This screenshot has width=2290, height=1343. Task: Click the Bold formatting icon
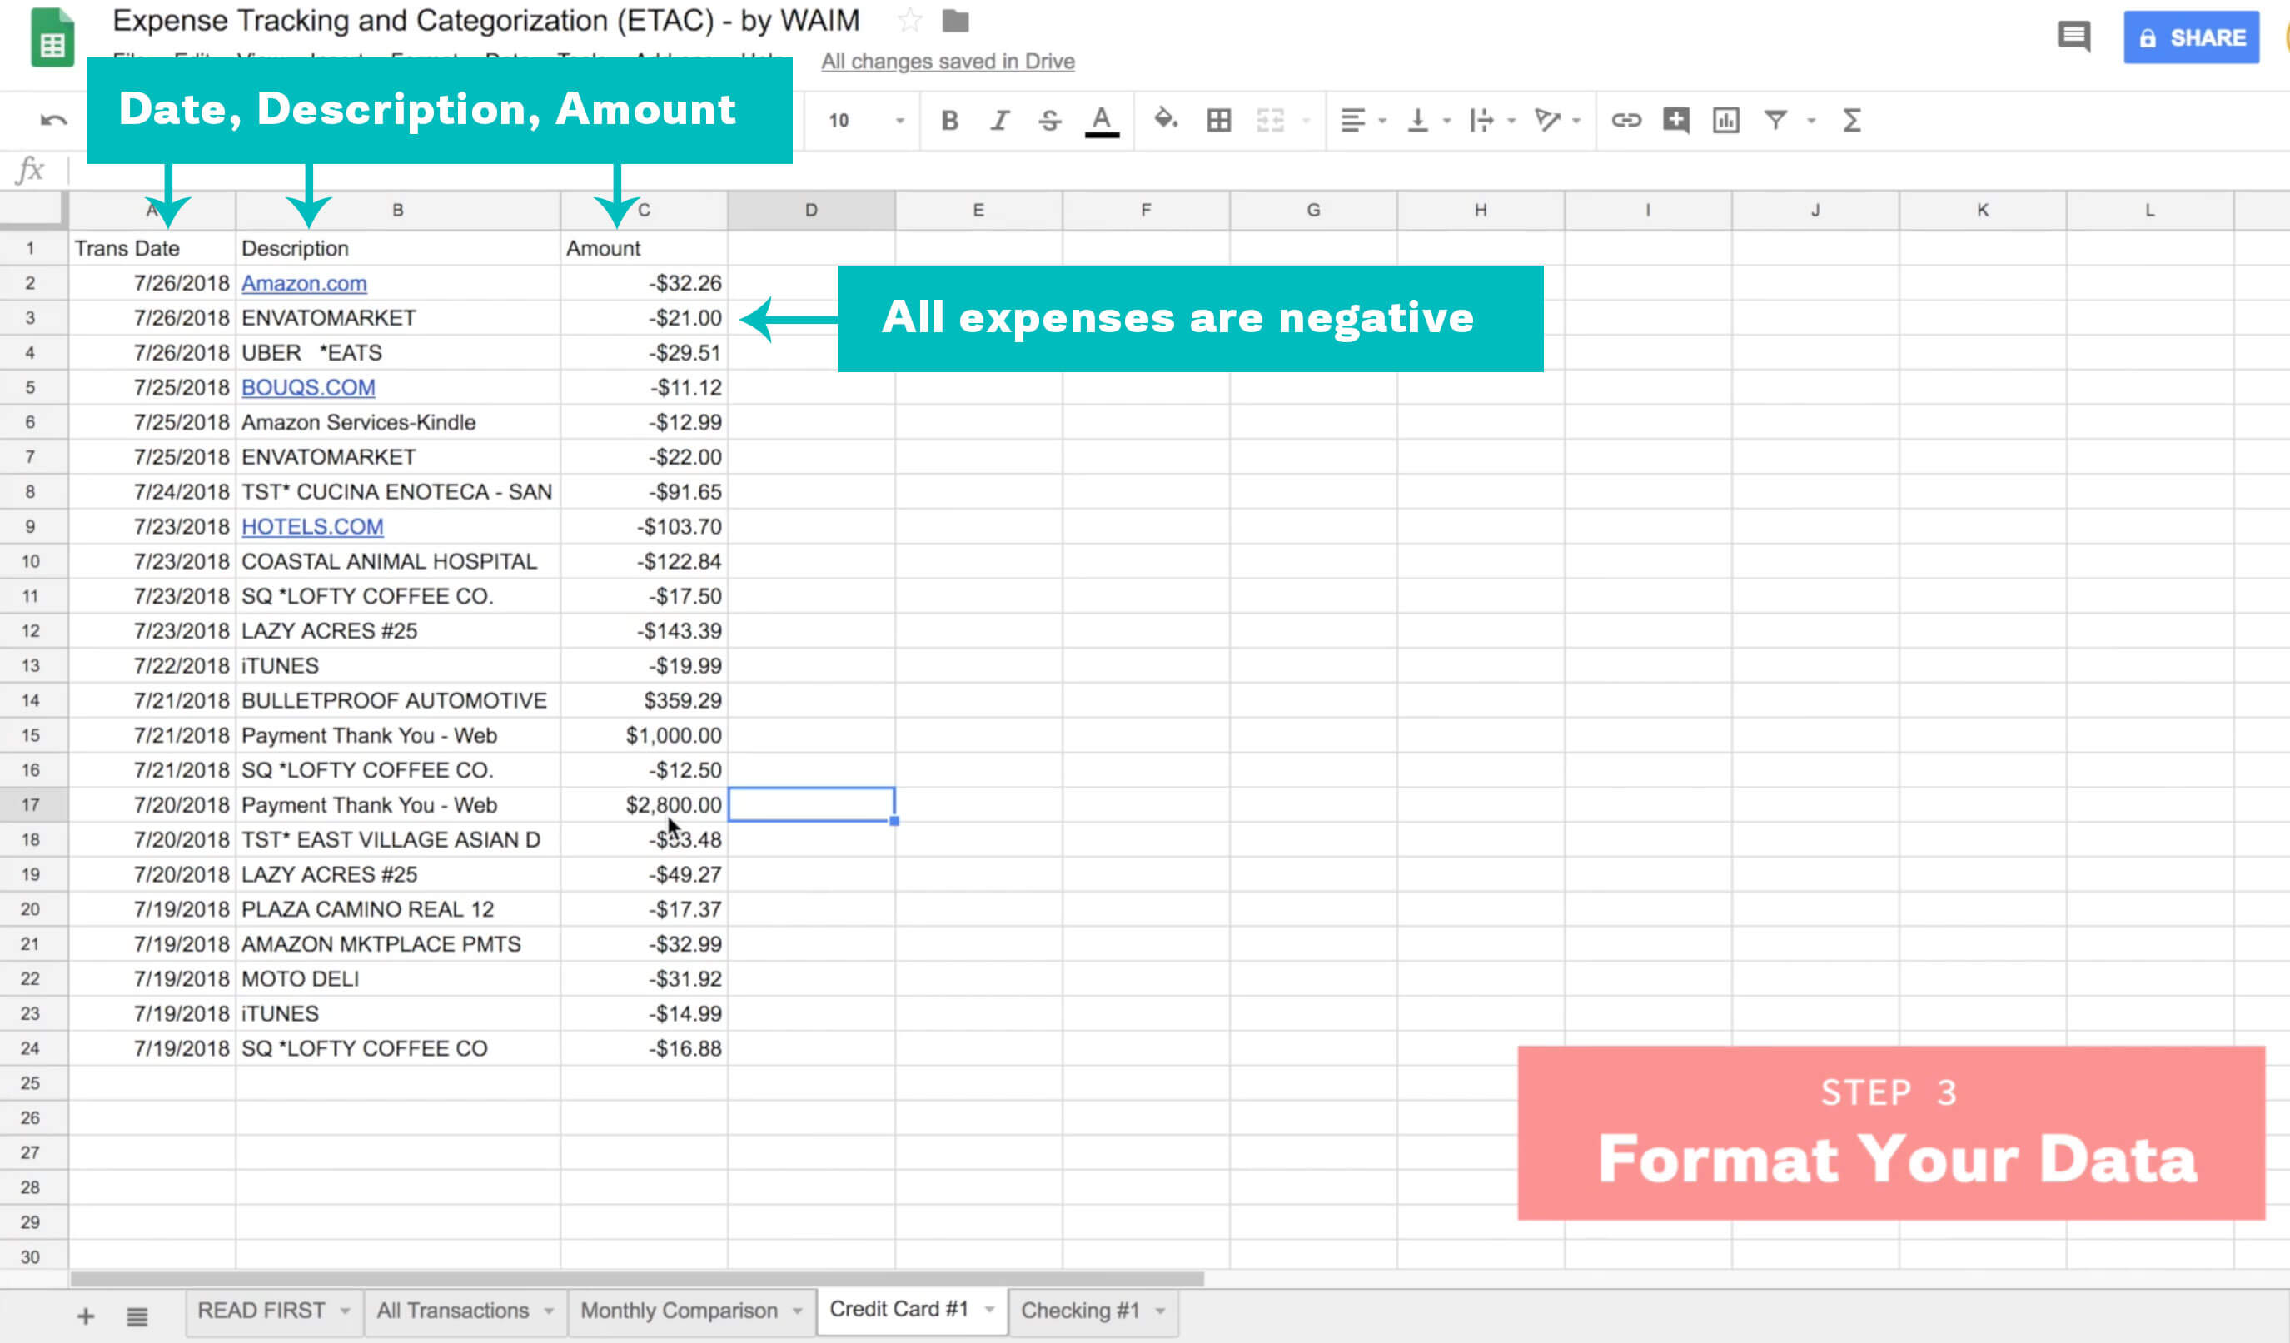(949, 120)
